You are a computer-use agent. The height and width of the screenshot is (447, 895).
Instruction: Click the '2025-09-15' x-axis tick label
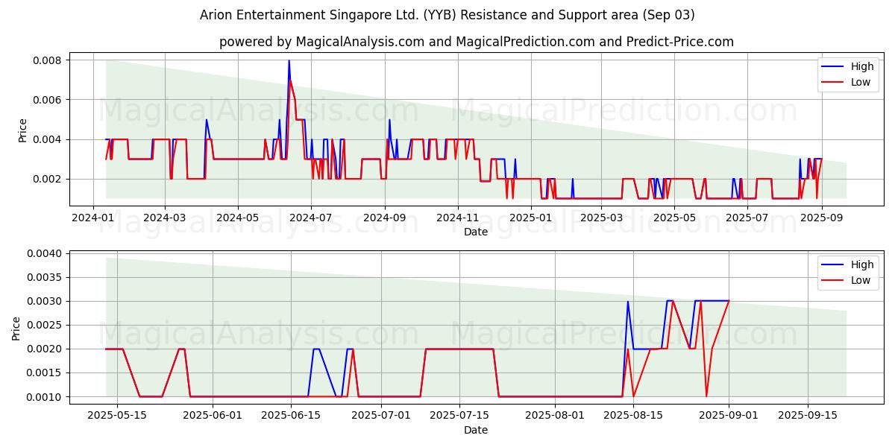807,416
